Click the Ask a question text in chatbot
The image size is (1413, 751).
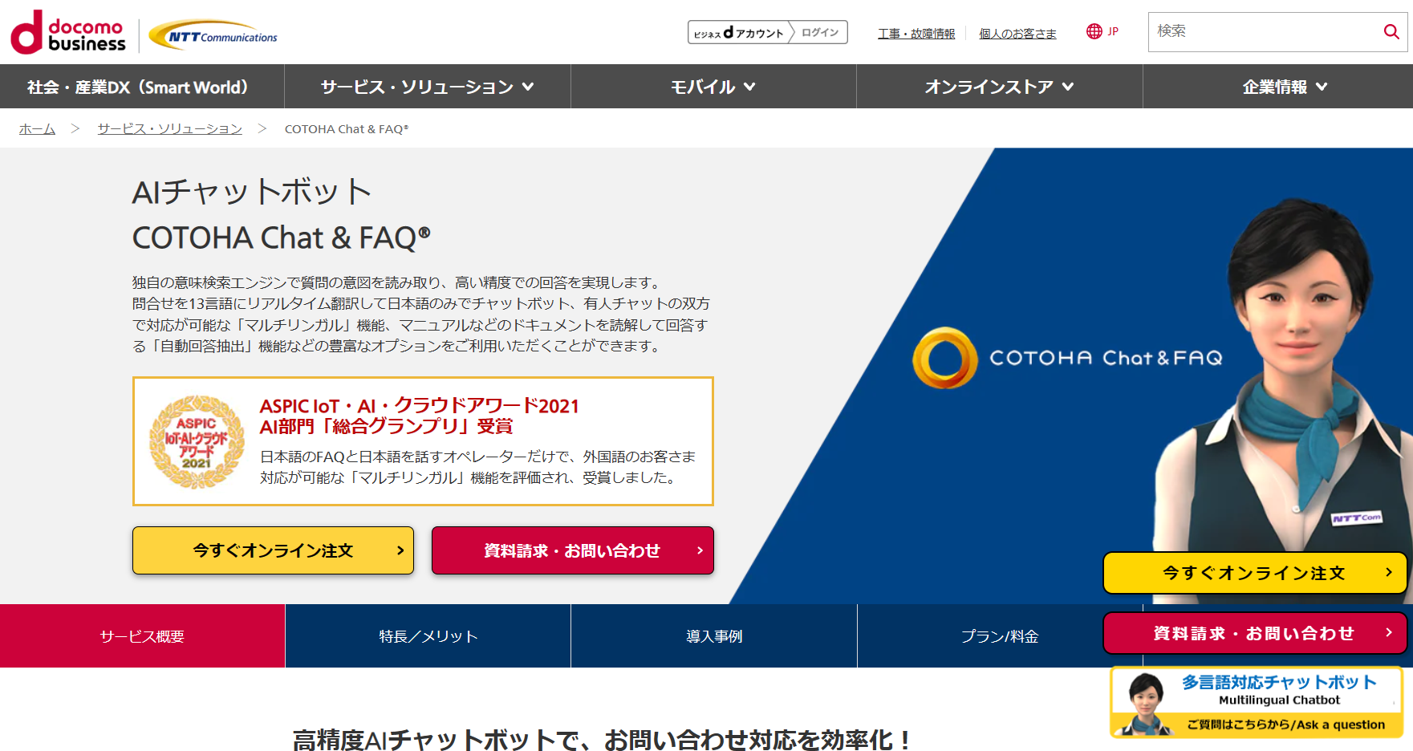pos(1339,725)
